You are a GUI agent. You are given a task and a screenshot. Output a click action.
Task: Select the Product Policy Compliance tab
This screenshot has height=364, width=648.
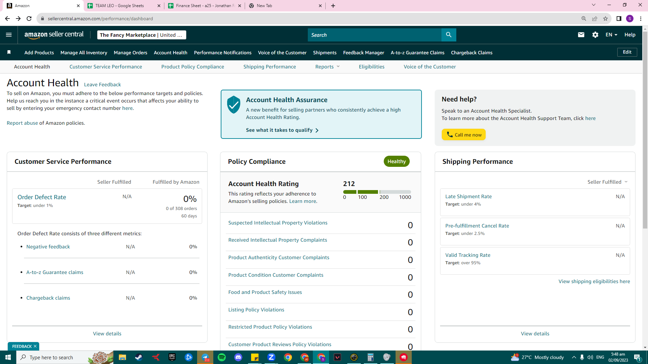[193, 67]
